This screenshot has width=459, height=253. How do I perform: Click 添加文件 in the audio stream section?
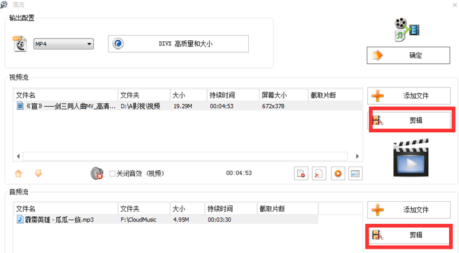point(408,209)
